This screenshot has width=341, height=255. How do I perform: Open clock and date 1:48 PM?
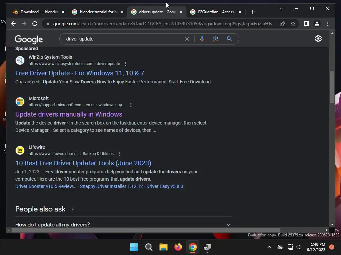click(316, 247)
